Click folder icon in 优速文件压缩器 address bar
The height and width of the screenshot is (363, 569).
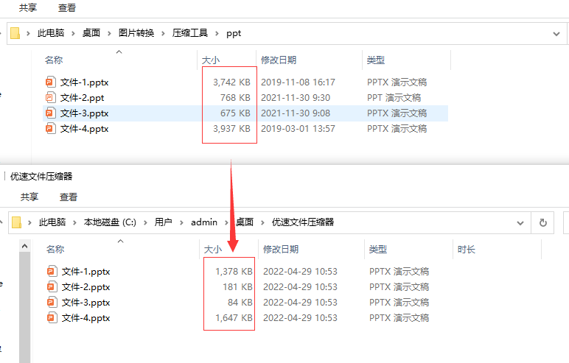click(16, 222)
